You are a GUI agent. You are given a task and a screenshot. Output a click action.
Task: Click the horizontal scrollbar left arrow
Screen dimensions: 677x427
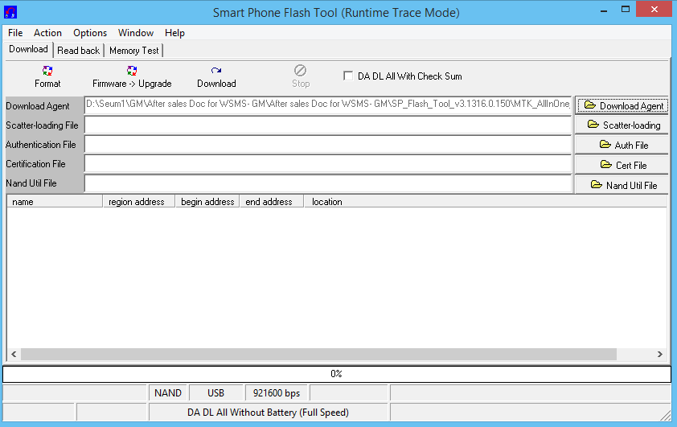pos(14,354)
